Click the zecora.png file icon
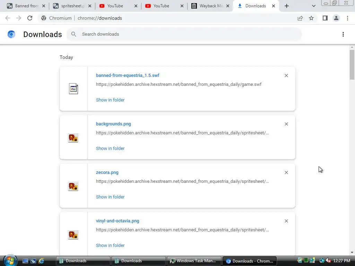Image resolution: width=355 pixels, height=266 pixels. (x=73, y=186)
